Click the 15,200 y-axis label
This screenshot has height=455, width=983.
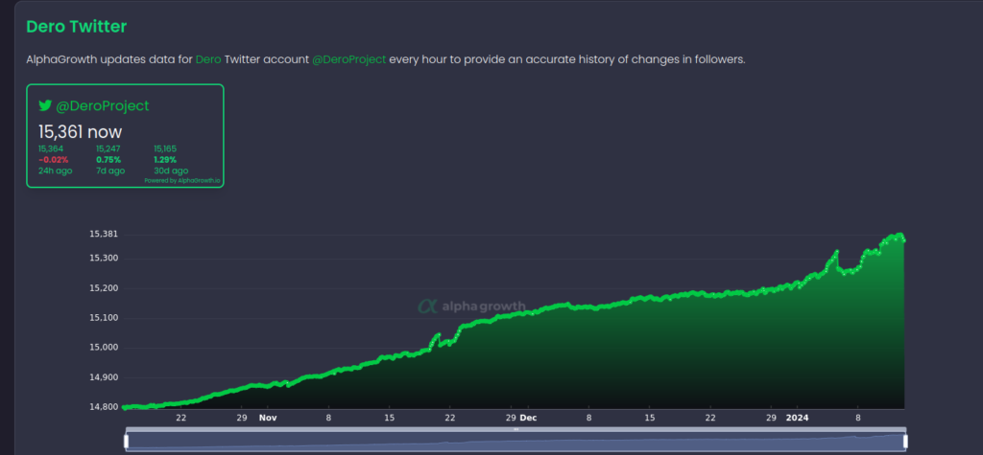[x=104, y=288]
